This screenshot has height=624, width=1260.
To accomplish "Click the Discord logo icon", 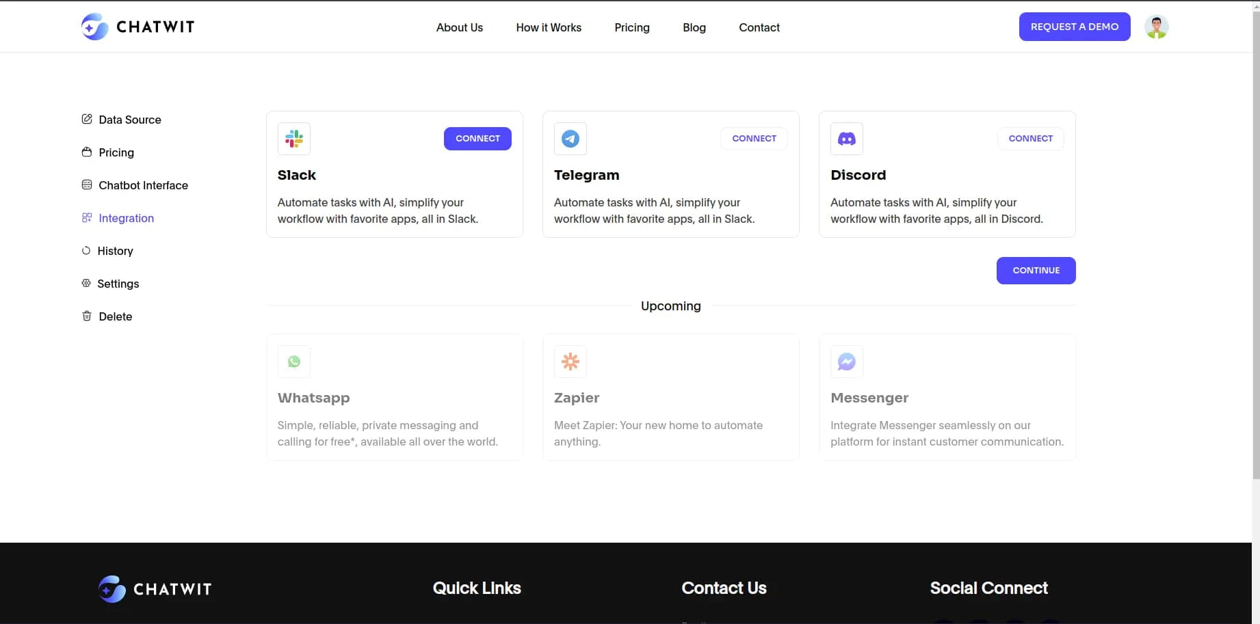I will (x=847, y=139).
